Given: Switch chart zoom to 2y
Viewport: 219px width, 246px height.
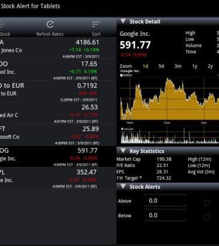Looking at the screenshot, I should (210, 66).
